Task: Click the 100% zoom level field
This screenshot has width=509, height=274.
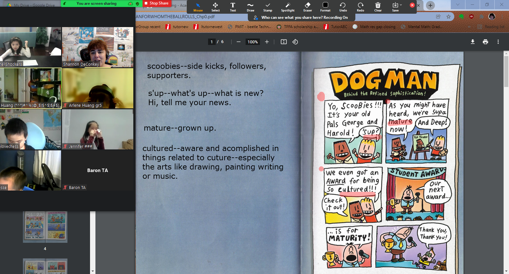Action: coord(253,42)
